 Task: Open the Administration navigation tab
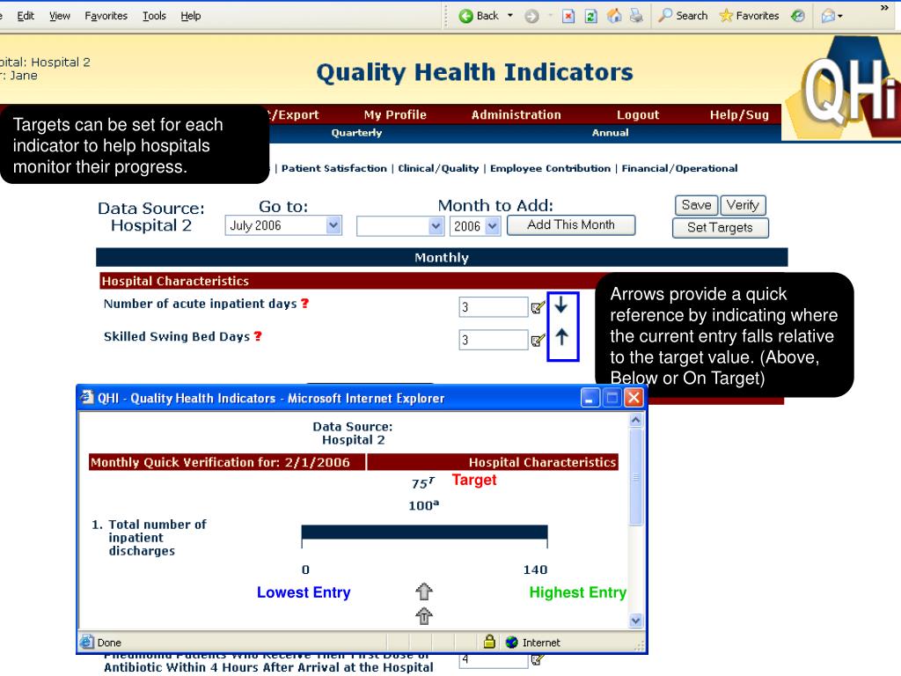pos(516,114)
